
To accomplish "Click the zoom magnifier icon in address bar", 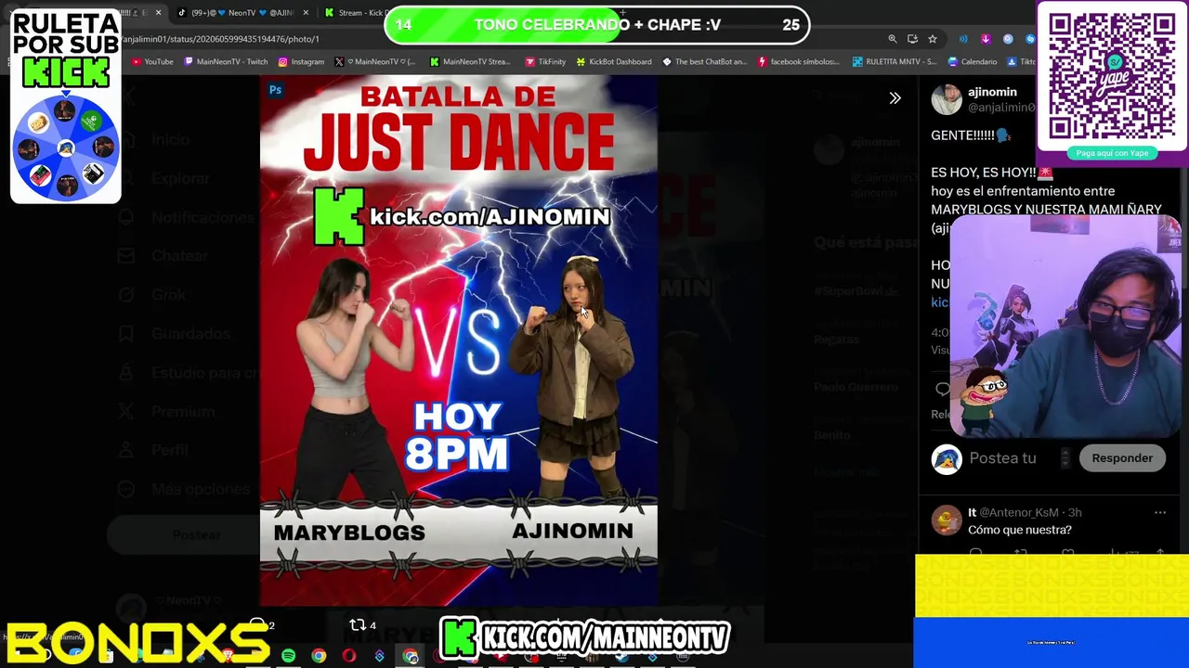I will tap(893, 39).
